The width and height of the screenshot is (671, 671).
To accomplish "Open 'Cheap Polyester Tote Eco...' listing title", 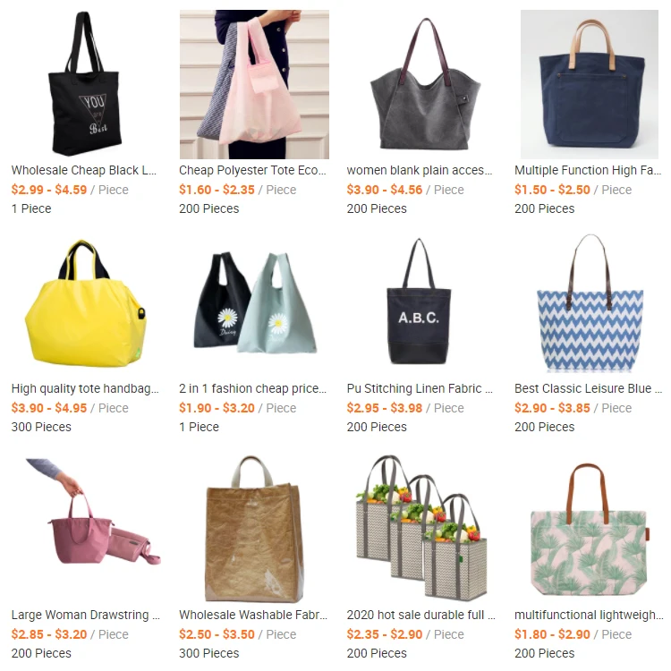I will (252, 170).
